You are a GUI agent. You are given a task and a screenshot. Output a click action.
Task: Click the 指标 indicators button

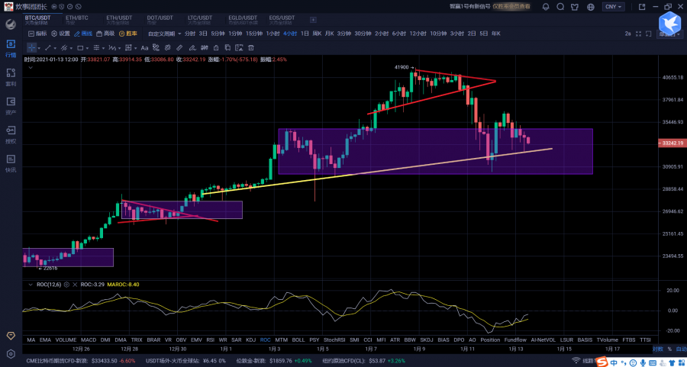pyautogui.click(x=37, y=34)
